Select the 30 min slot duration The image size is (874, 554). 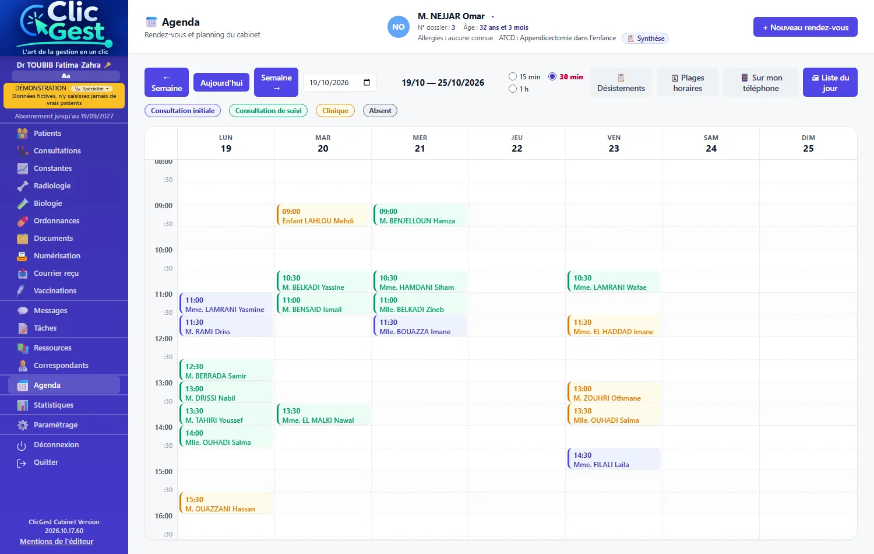[552, 76]
